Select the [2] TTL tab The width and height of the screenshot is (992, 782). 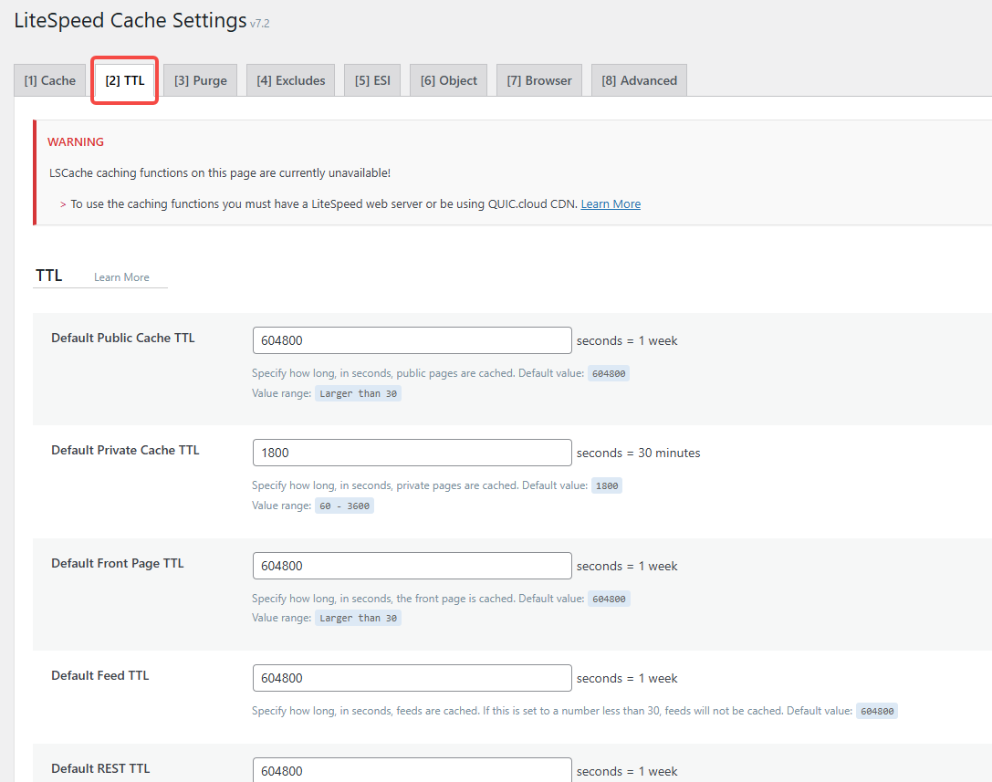(x=125, y=80)
